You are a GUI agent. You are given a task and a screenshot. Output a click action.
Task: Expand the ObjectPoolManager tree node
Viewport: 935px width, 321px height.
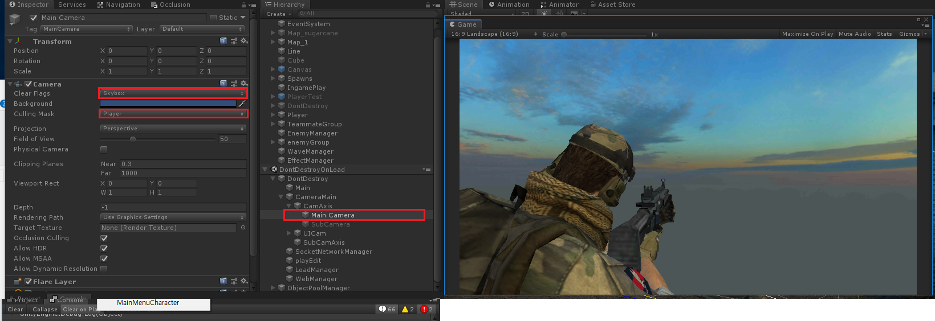tap(273, 288)
